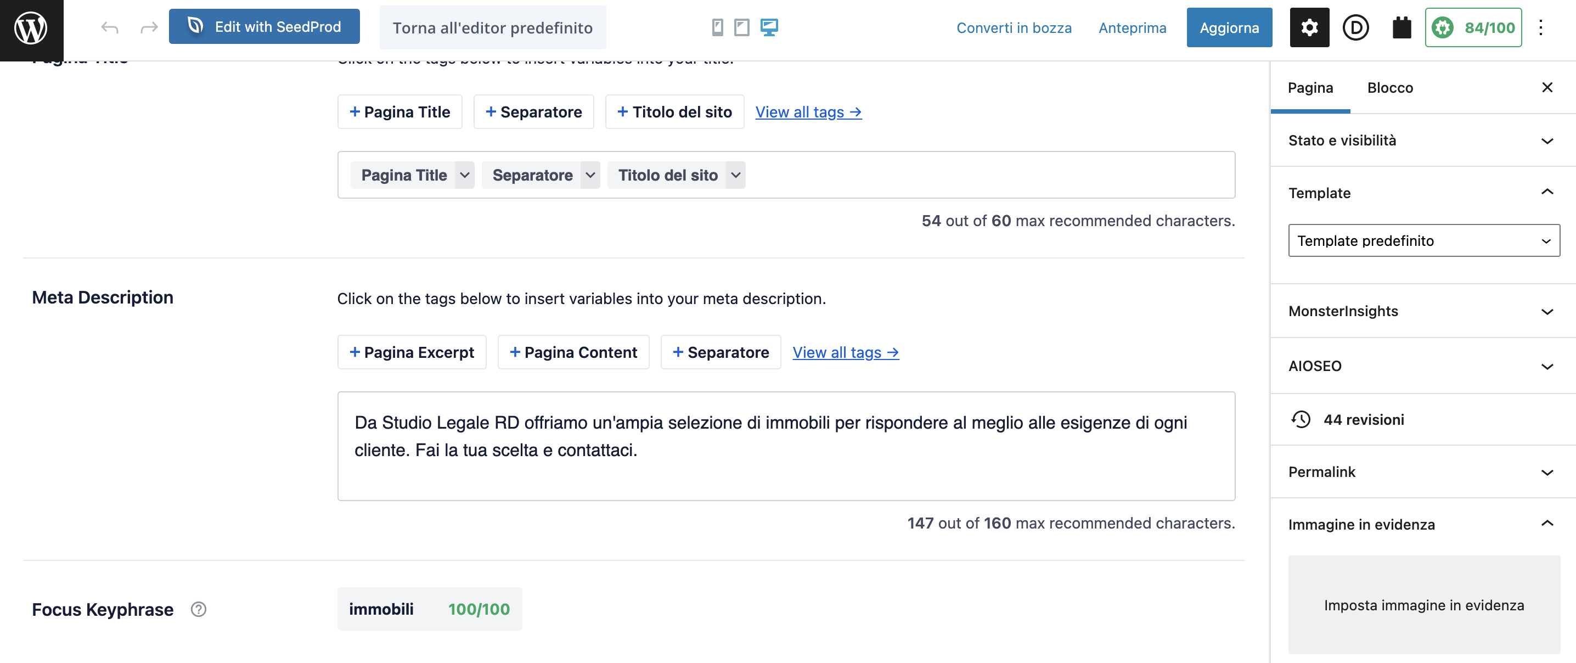Viewport: 1576px width, 663px height.
Task: Open Template predefinito dropdown
Action: [1423, 240]
